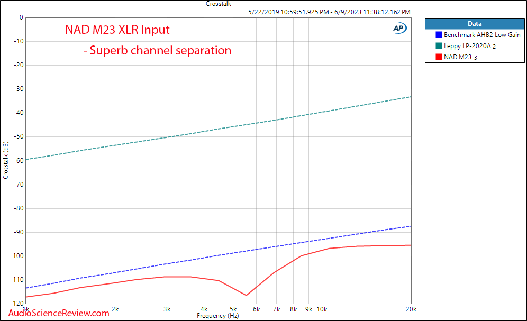Click the 20k frequency axis tick label
The image size is (527, 321).
click(x=411, y=309)
